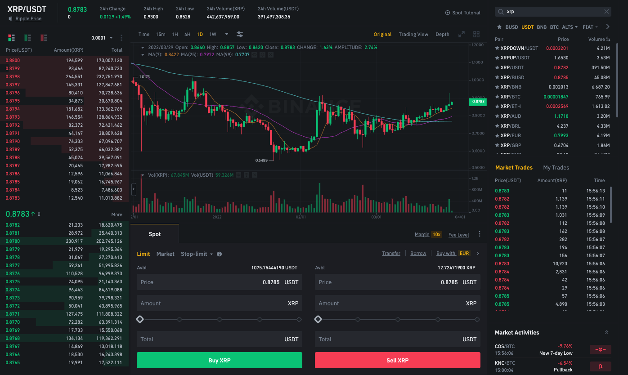Open the Borrow link
This screenshot has width=628, height=375.
coord(418,254)
